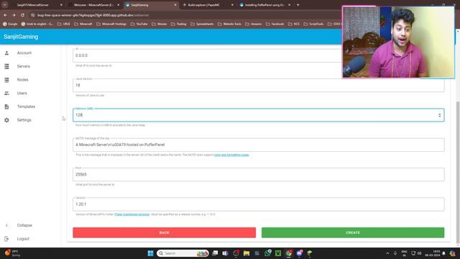Open a new browser tab
This screenshot has height=259, width=460.
click(x=298, y=5)
